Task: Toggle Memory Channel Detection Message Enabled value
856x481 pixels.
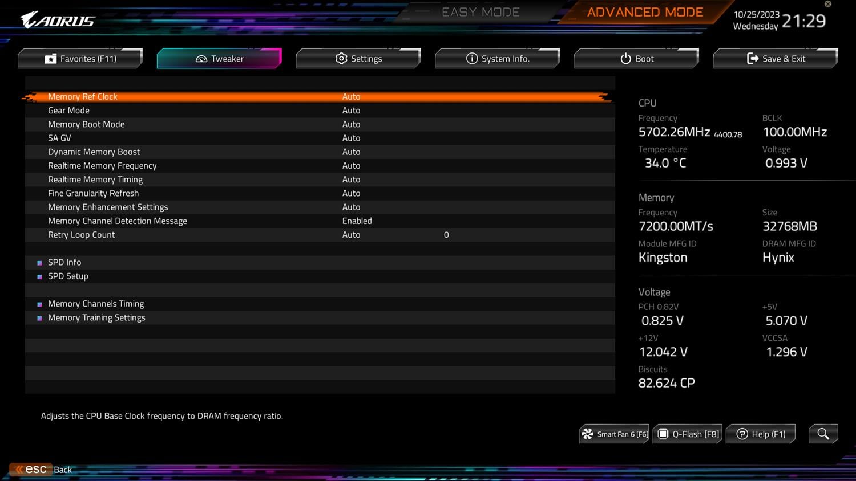Action: coord(357,221)
